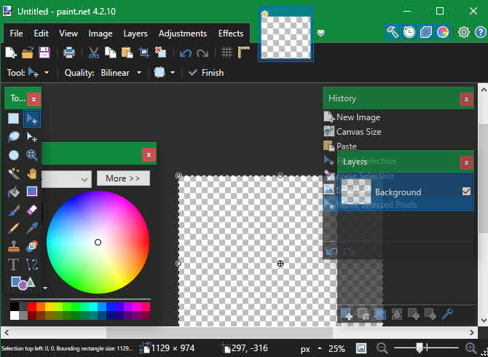Open the View menu
The height and width of the screenshot is (357, 488).
(x=68, y=34)
